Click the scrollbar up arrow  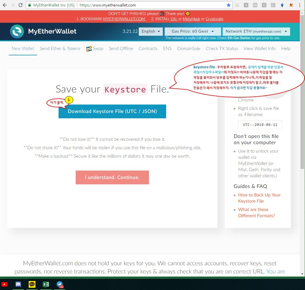pyautogui.click(x=302, y=13)
